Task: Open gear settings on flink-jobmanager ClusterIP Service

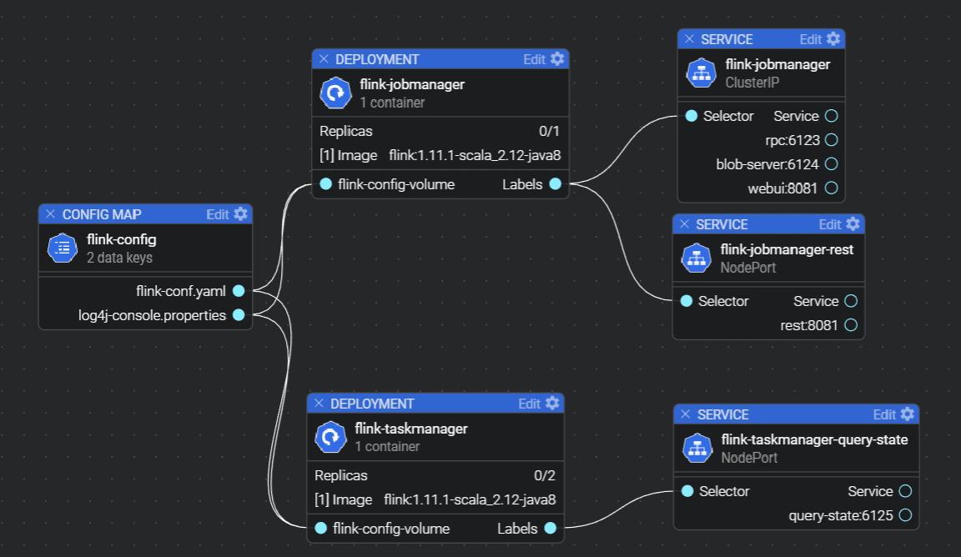Action: pos(833,38)
